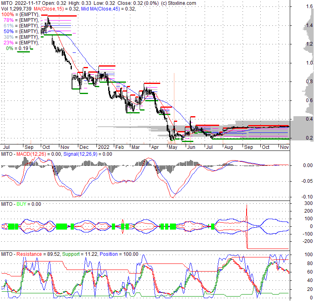Viewport: 314px width, 301px height.
Task: Click the Feb time axis label
Action: coord(119,147)
